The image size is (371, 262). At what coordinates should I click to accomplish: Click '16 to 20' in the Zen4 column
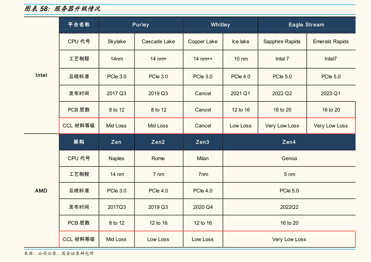289,223
